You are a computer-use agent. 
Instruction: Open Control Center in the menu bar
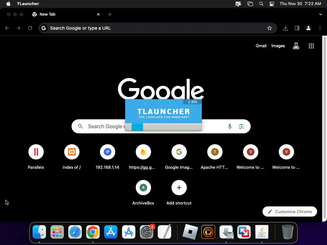[x=272, y=4]
